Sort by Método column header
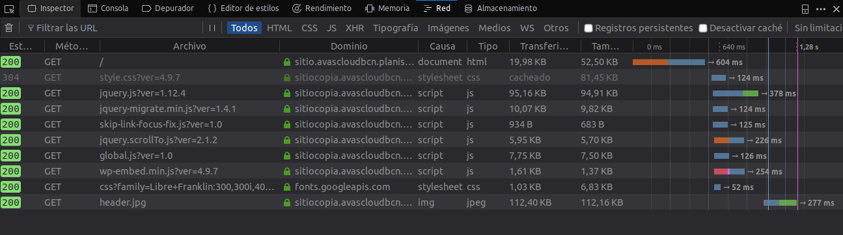This screenshot has width=843, height=235. click(x=72, y=46)
